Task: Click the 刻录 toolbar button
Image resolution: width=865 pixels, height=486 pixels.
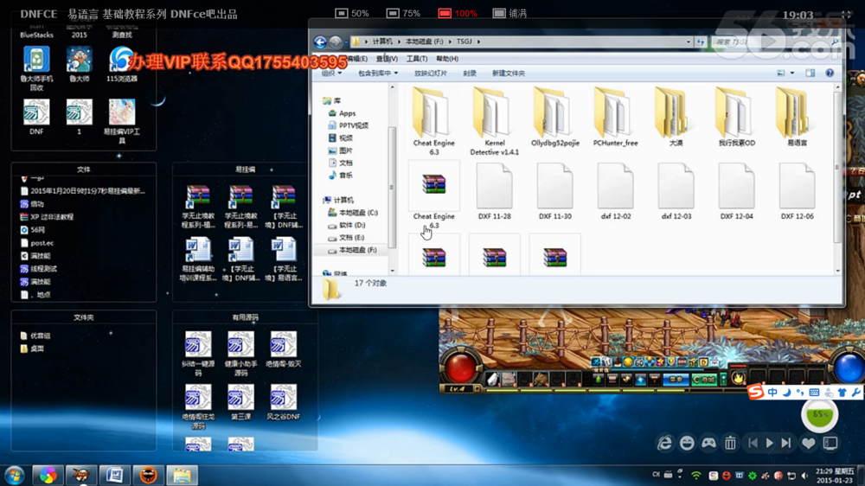Action: (x=470, y=74)
